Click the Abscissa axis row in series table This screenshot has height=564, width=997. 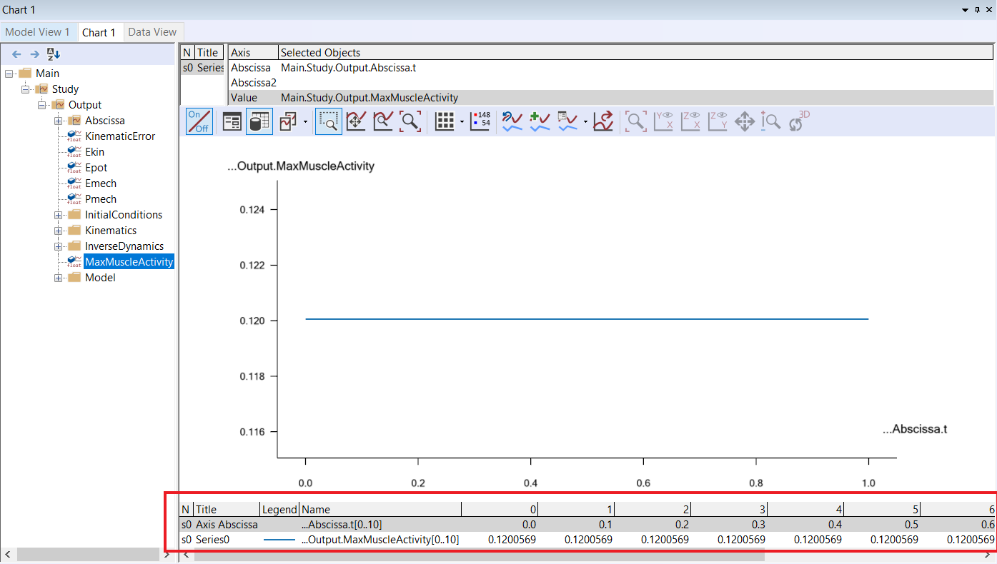tap(611, 68)
